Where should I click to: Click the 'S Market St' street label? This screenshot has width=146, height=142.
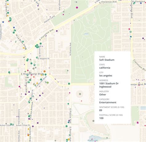[x=32, y=95]
